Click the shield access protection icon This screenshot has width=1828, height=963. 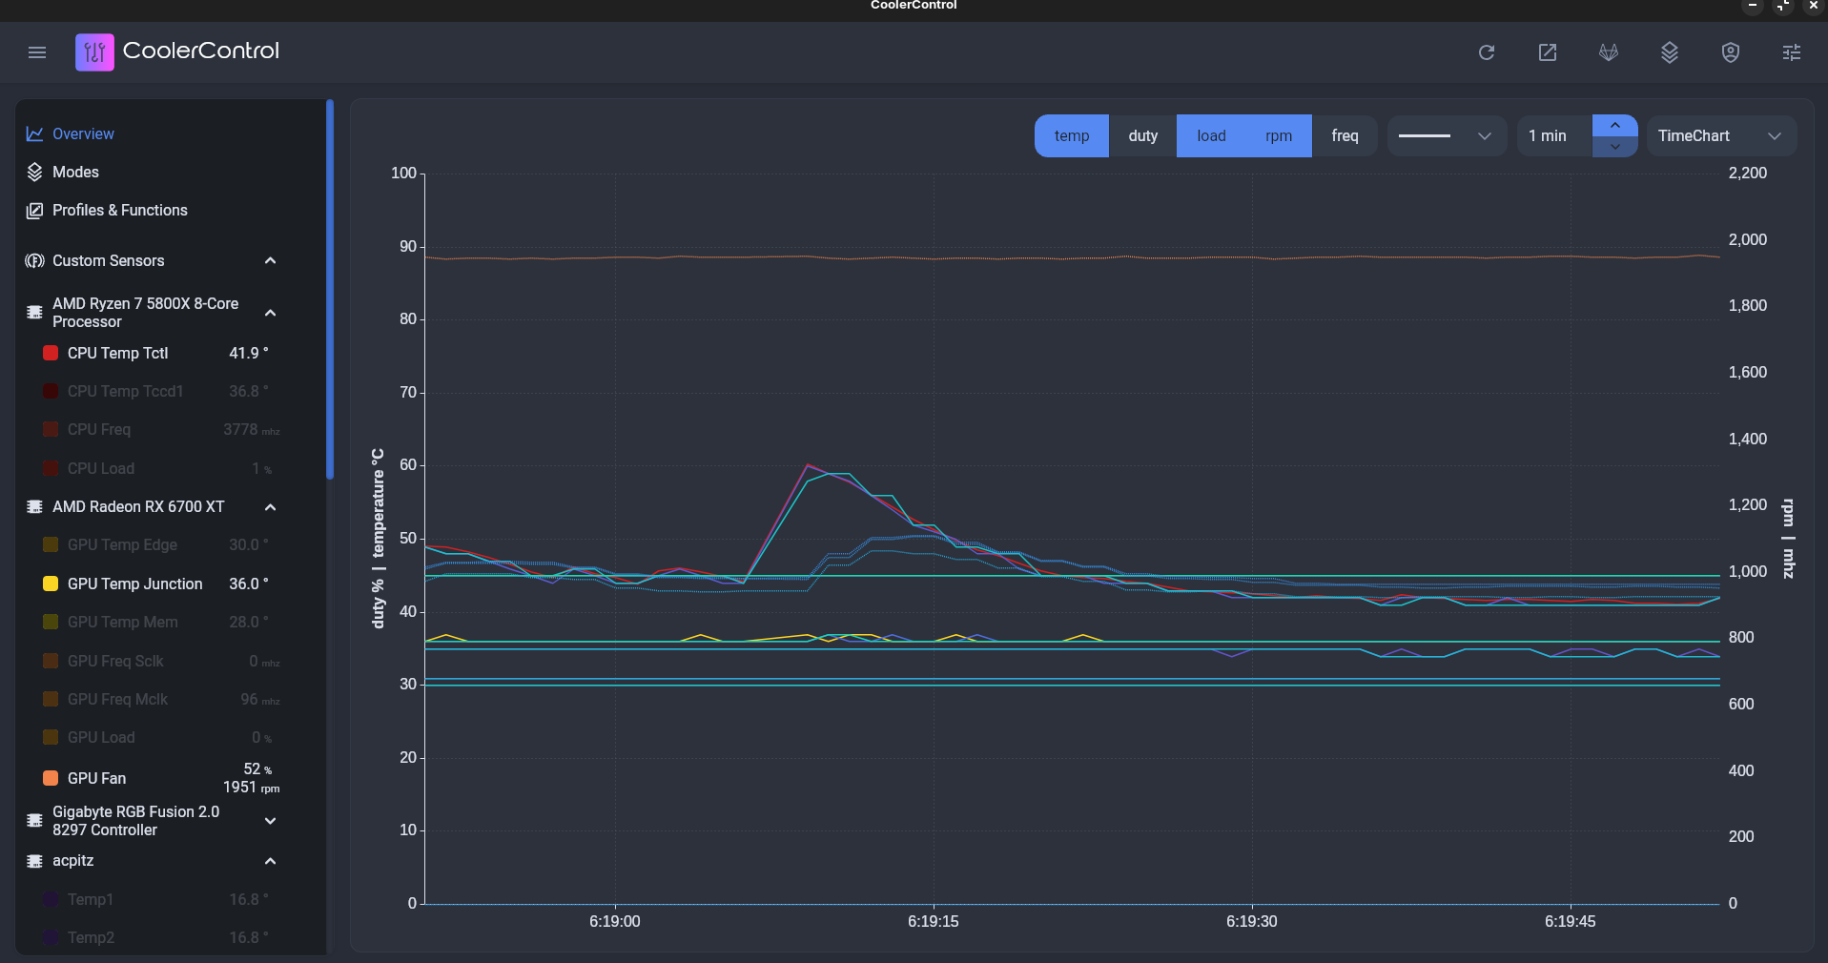pos(1730,52)
